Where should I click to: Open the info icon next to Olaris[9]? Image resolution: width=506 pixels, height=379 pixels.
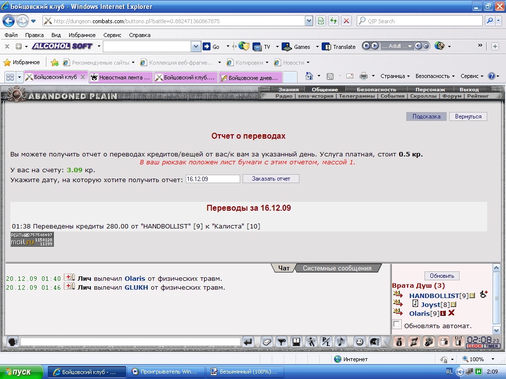[x=443, y=313]
